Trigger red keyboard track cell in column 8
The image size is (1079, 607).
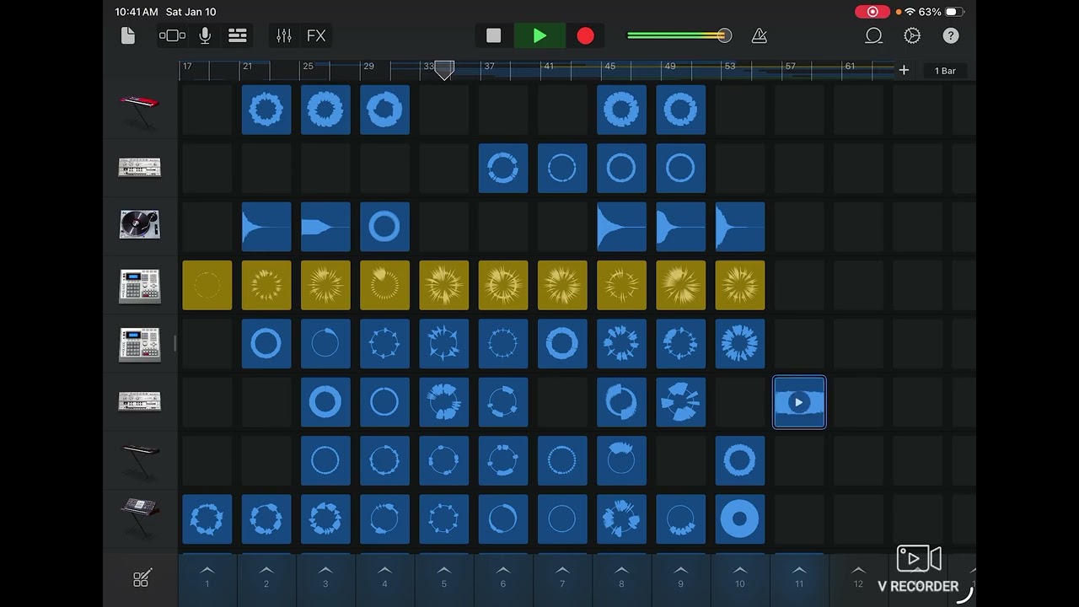[x=622, y=110]
